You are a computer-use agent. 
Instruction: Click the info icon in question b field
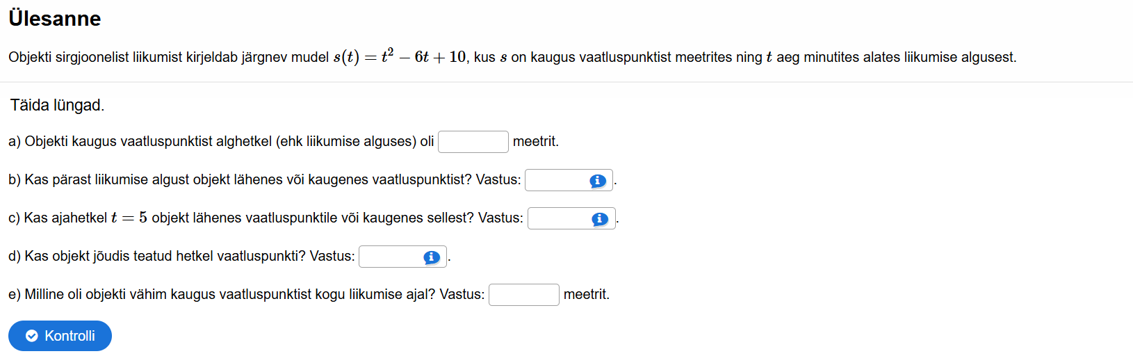[x=598, y=181]
